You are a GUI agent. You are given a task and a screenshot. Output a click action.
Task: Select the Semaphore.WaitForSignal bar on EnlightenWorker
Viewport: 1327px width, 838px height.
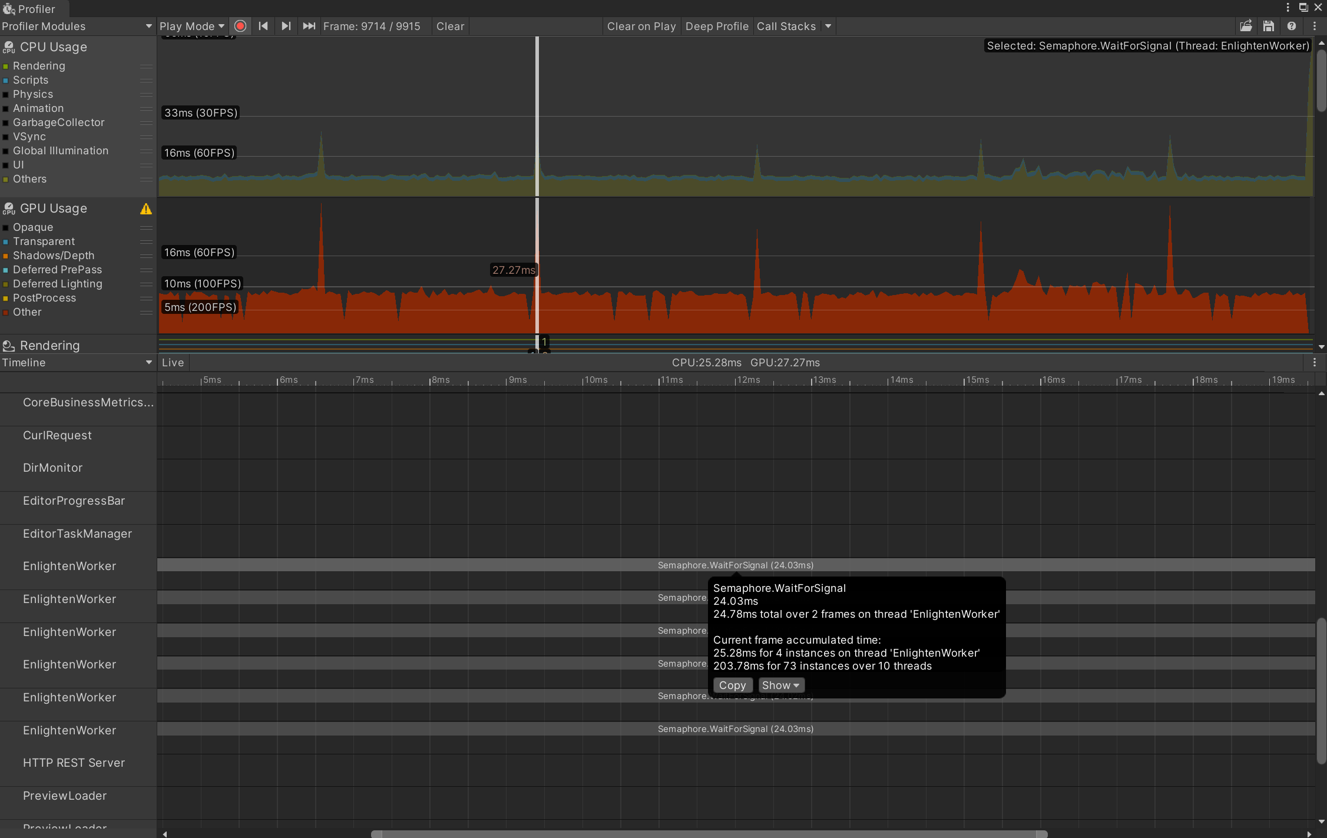[736, 565]
